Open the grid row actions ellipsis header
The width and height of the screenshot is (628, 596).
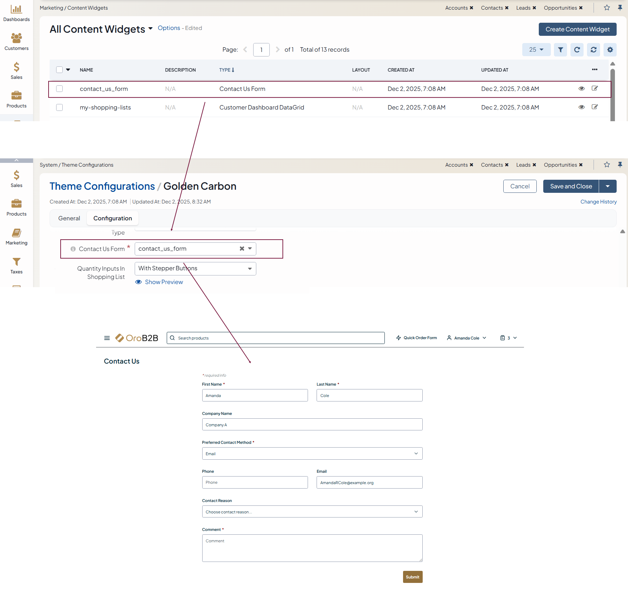tap(595, 70)
